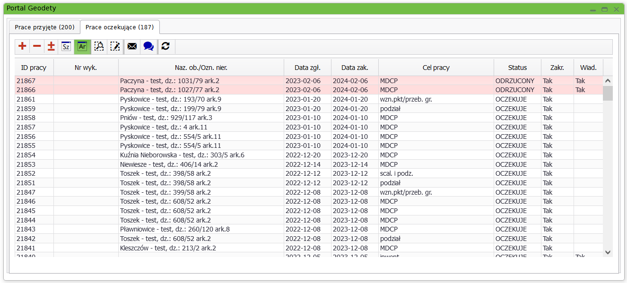This screenshot has height=283, width=627.
Task: Open the blue chat bubbles icon
Action: click(148, 46)
